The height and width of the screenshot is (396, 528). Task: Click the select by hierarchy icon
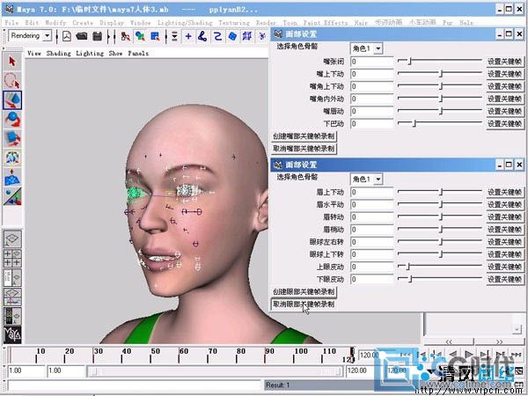coord(126,36)
